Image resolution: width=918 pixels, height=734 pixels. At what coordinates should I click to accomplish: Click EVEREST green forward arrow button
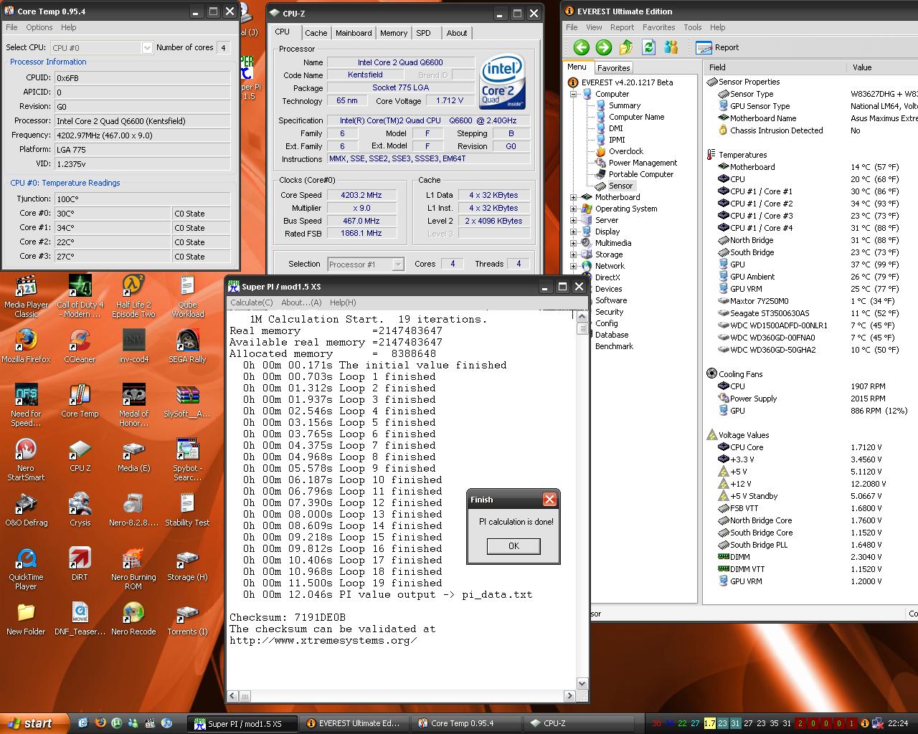click(x=604, y=47)
